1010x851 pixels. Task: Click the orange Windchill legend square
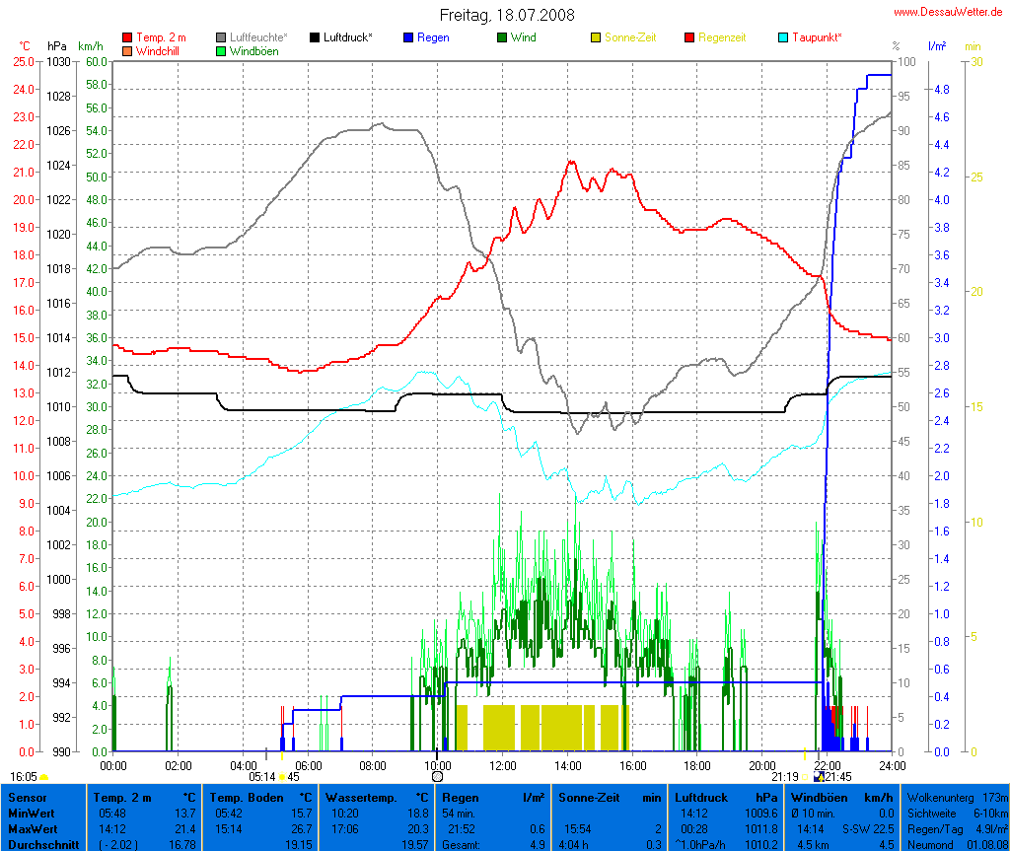coord(127,50)
